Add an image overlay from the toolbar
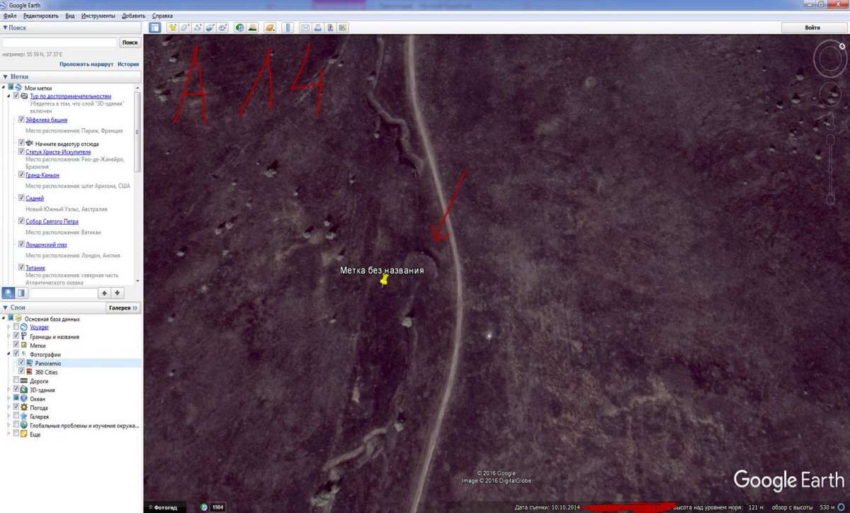 (x=210, y=28)
